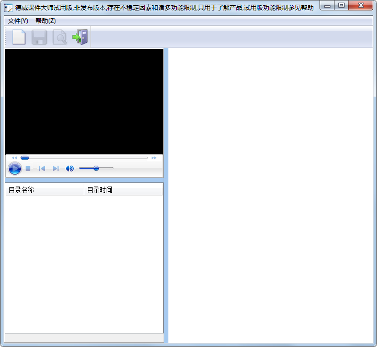
Task: Click the playback seek bar handle
Action: point(25,158)
